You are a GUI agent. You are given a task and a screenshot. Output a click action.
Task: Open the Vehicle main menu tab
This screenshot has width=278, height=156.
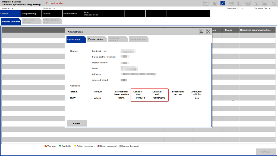click(x=52, y=14)
